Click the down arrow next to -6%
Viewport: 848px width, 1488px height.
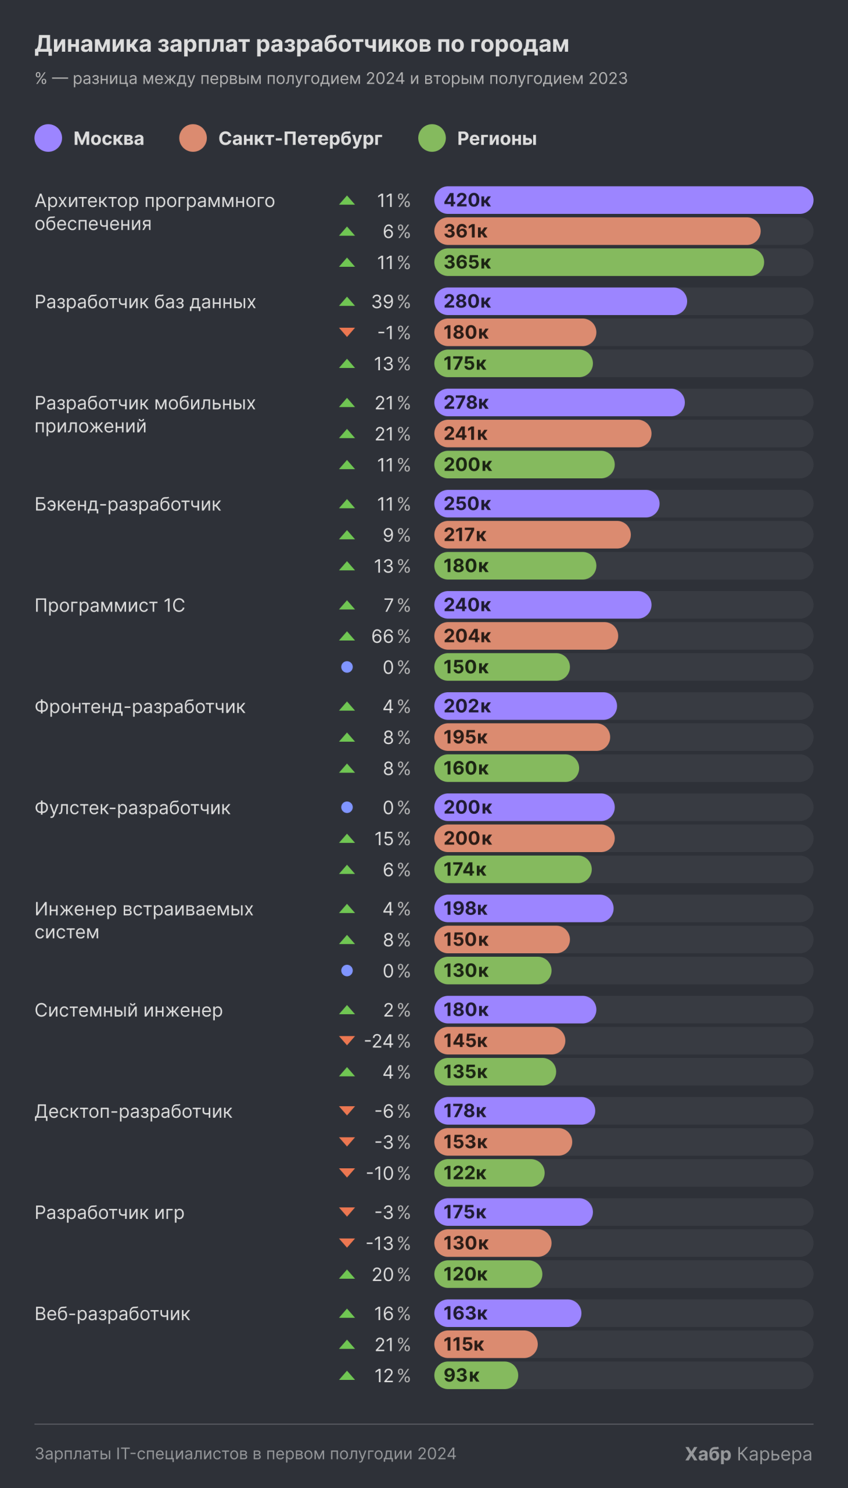coord(347,1110)
